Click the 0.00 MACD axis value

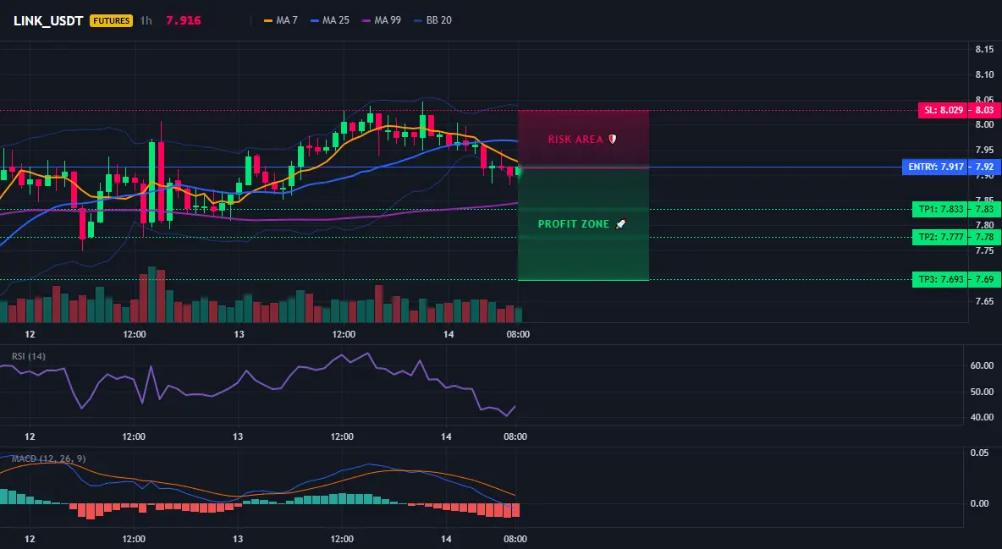coord(980,503)
